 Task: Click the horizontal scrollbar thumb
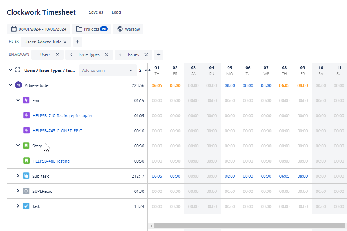point(250,226)
